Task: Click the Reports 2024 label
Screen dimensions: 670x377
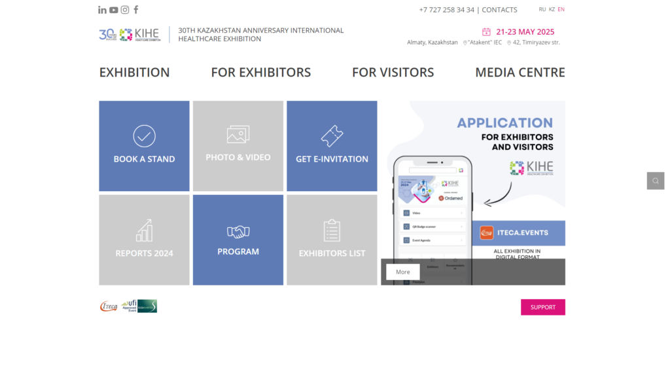Action: (144, 253)
